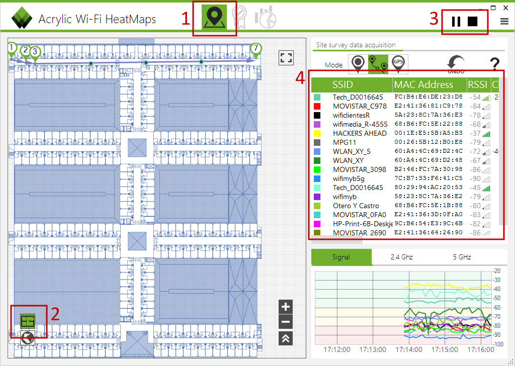Screen dimensions: 515x366
Task: Stop the survey capture
Action: [472, 21]
